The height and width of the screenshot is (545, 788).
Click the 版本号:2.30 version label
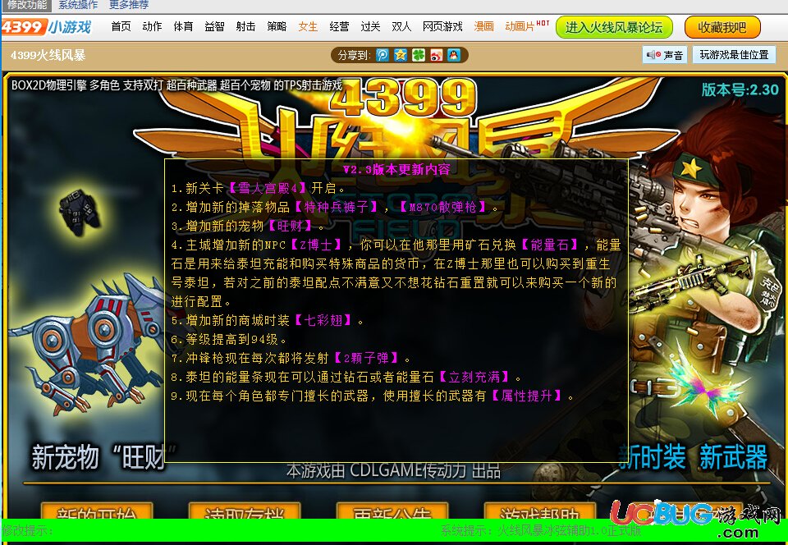pyautogui.click(x=740, y=90)
